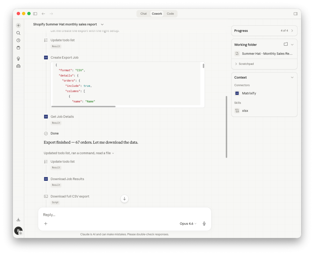The width and height of the screenshot is (314, 255).
Task: Collapse the Context panel chevron
Action: click(x=292, y=77)
